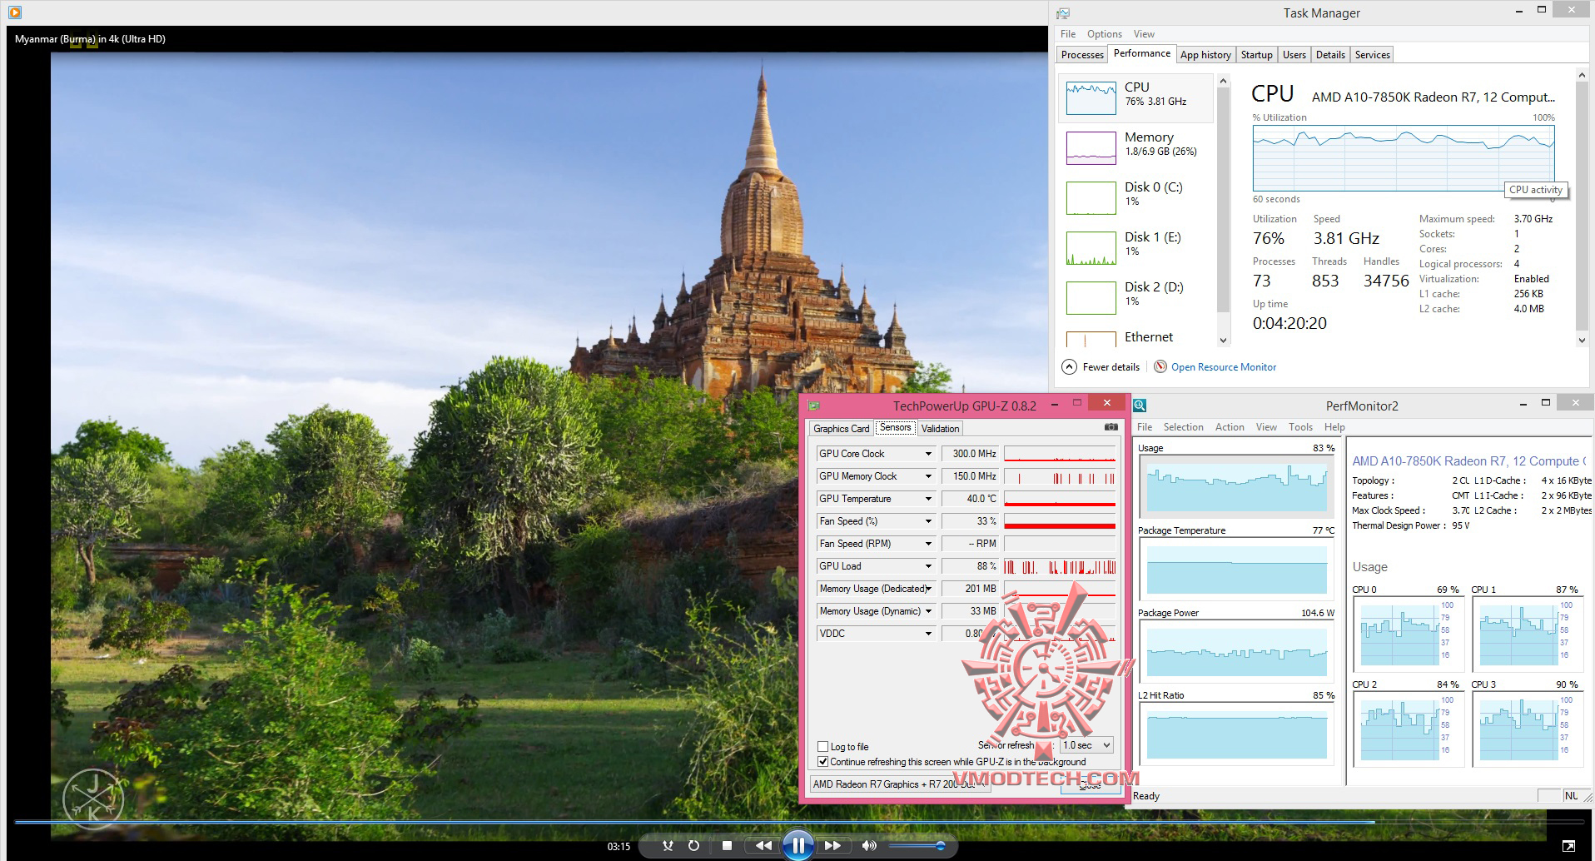This screenshot has width=1595, height=861.
Task: Open the PerfMonitor2 Help menu
Action: [1334, 427]
